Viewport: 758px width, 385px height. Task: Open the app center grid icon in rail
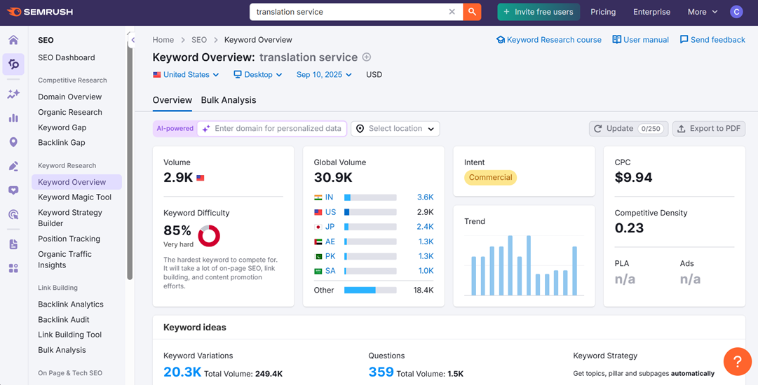[13, 268]
